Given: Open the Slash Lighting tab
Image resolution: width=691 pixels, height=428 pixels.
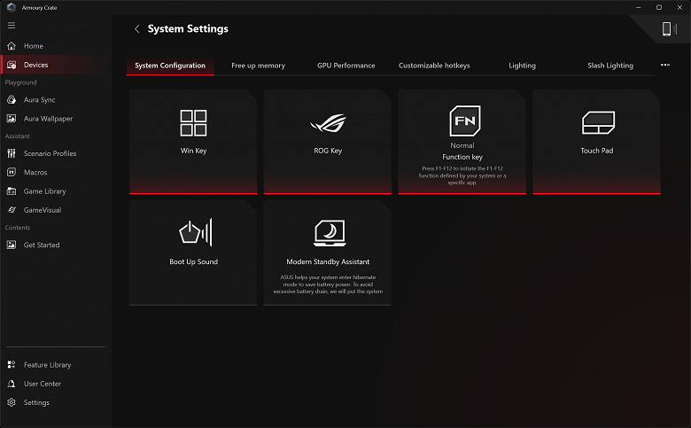Looking at the screenshot, I should click(610, 66).
